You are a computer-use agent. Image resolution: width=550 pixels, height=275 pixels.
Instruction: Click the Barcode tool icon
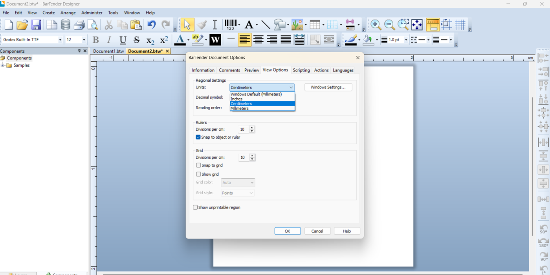pos(231,25)
